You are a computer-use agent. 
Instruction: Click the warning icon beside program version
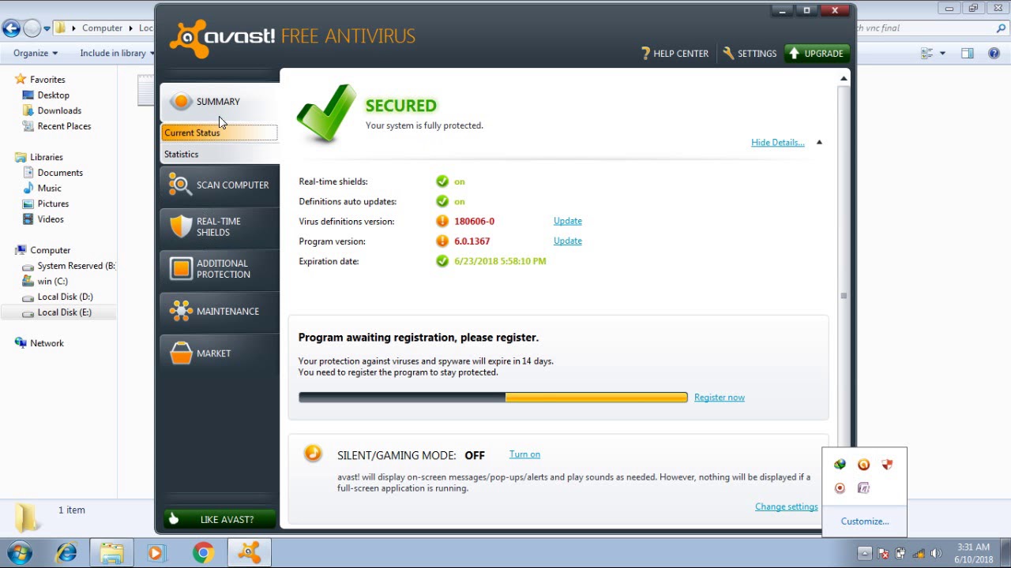click(442, 241)
